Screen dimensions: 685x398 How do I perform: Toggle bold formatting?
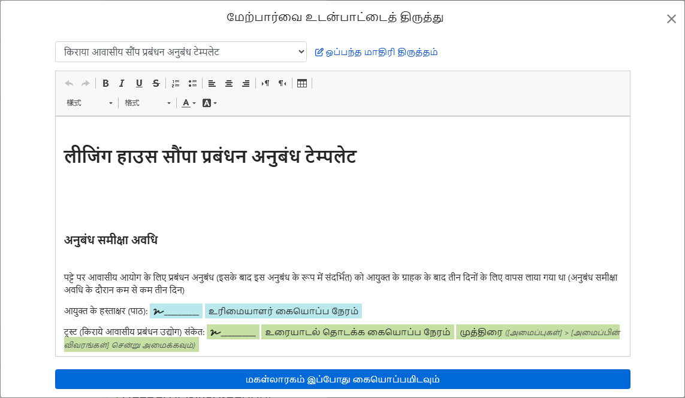click(x=105, y=83)
